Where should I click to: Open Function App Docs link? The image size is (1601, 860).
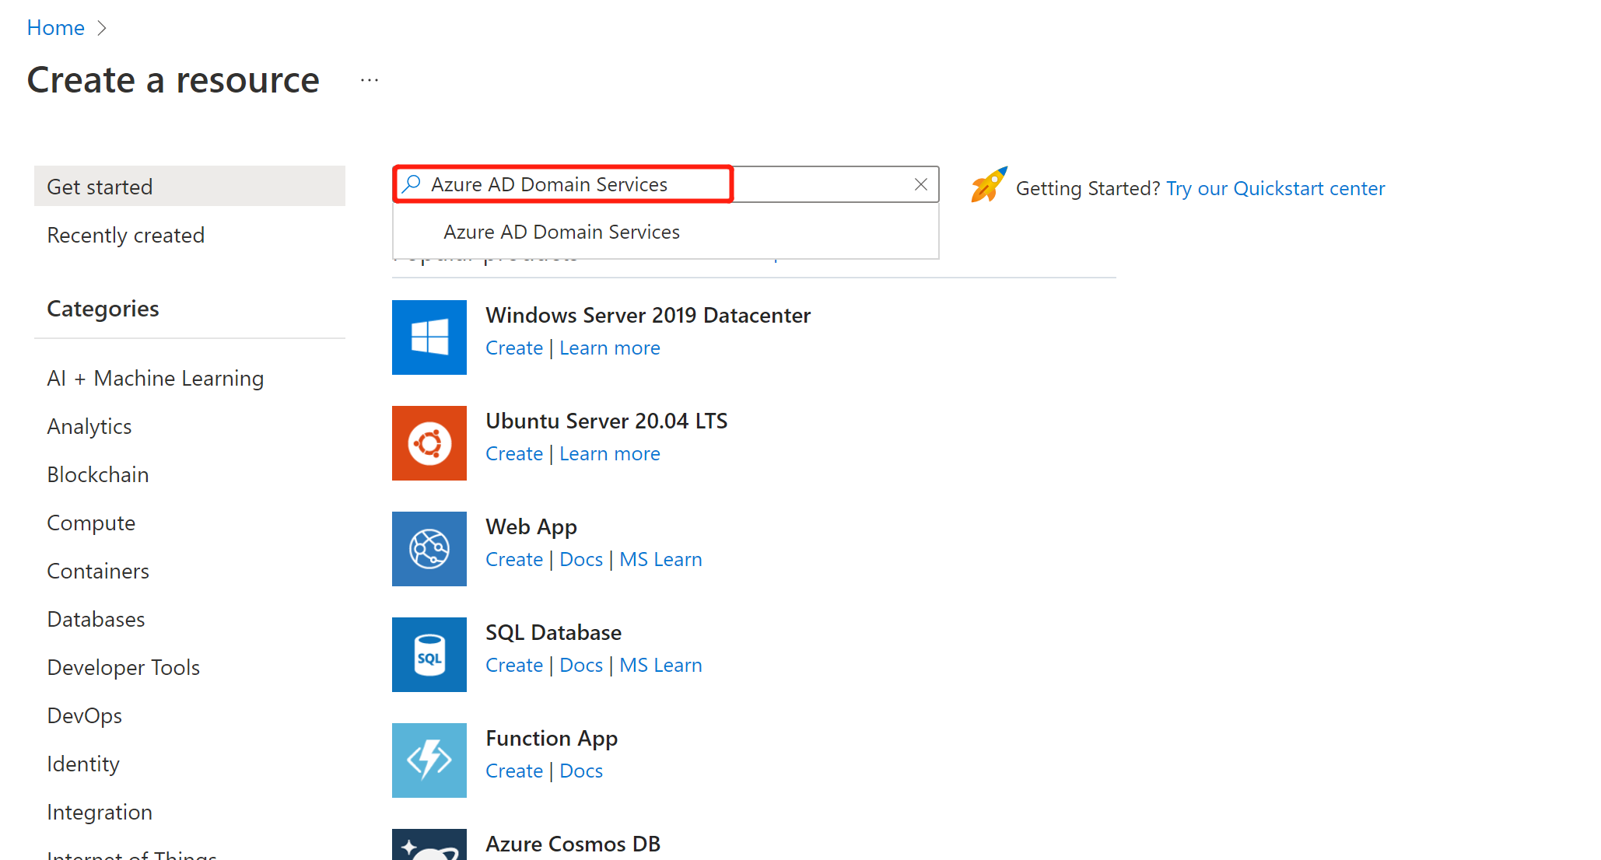coord(581,771)
